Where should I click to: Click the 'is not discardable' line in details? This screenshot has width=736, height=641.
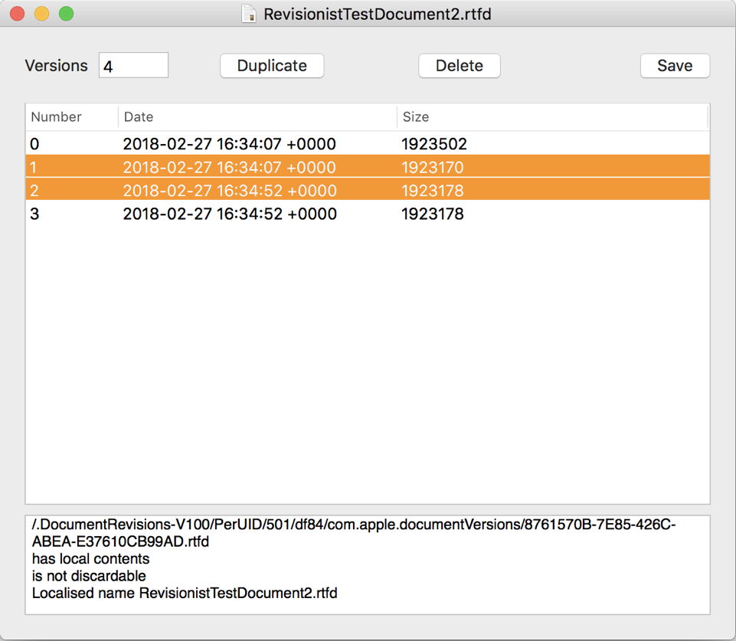click(89, 576)
